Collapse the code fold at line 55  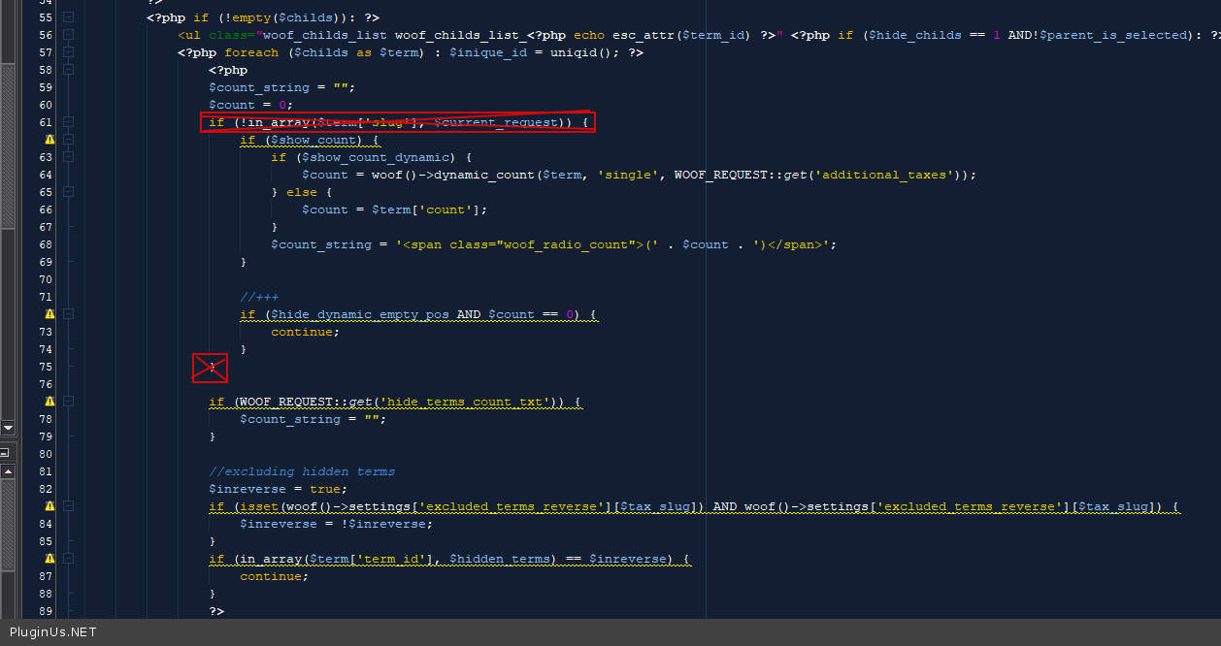click(68, 17)
